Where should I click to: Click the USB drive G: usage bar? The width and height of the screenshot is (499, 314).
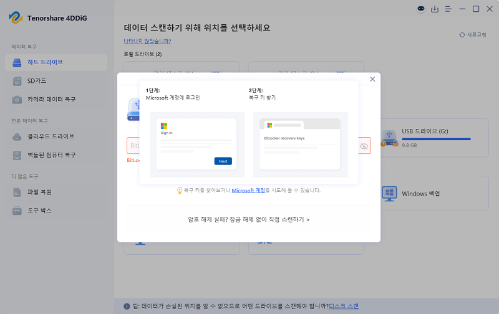(436, 139)
